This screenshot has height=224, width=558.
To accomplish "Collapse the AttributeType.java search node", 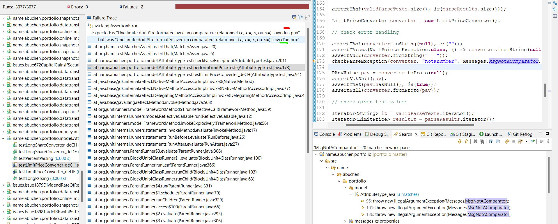I will tap(351, 194).
